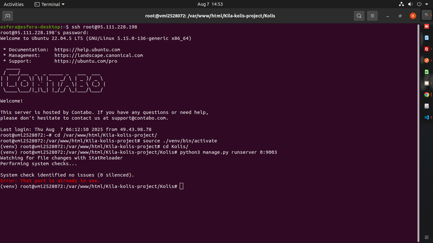Open the clock showing Aug 7 14:53
Screen dimensions: 433x243
[x=210, y=4]
